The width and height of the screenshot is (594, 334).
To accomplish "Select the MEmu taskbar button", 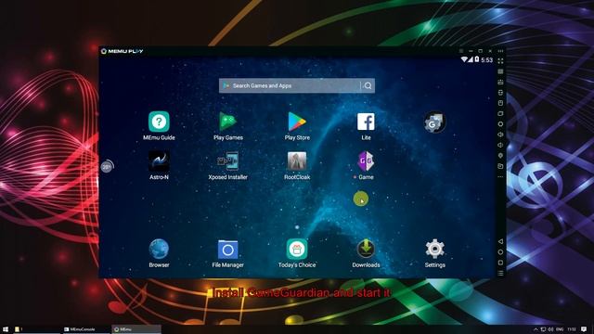I will [136, 329].
